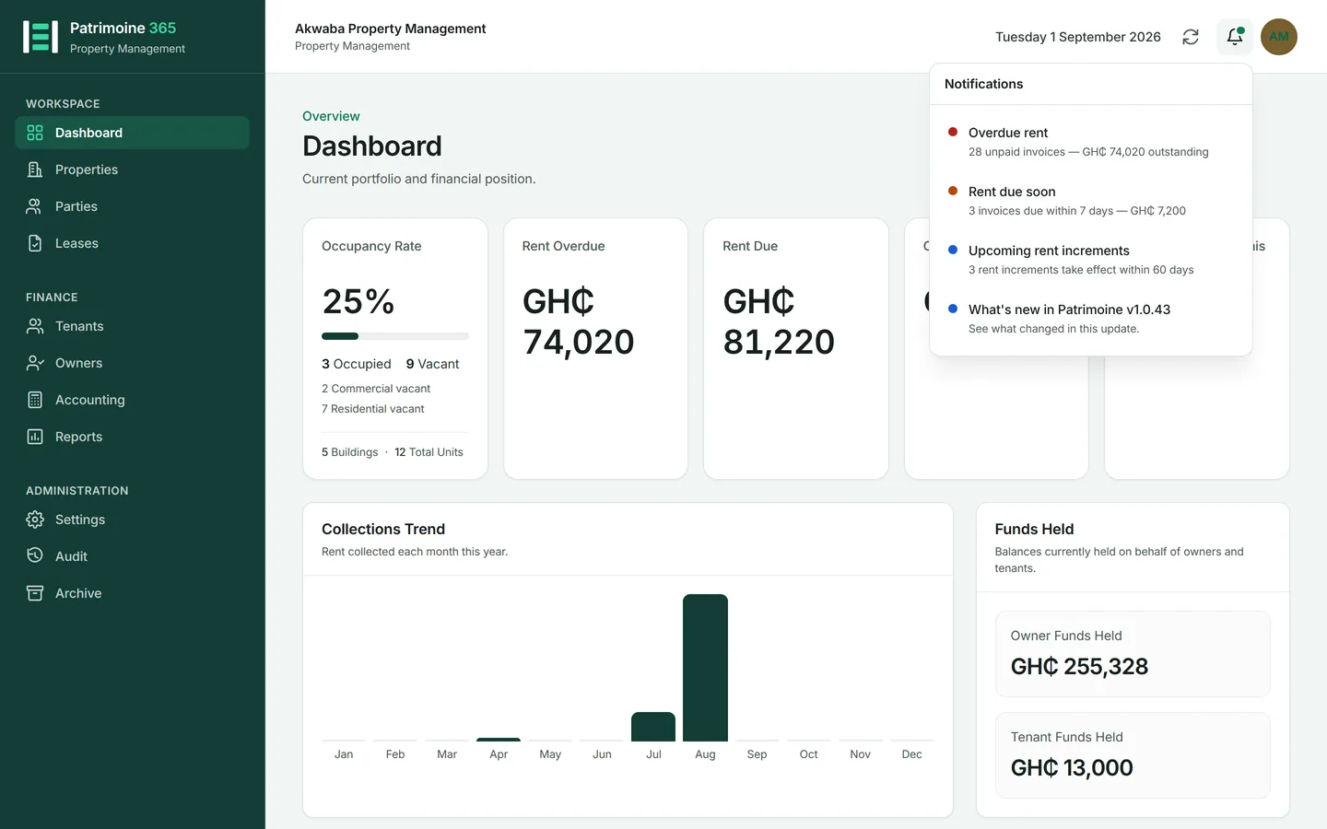Open Upcoming rent increments notification
Viewport: 1327px width, 829px height.
[x=1091, y=260]
